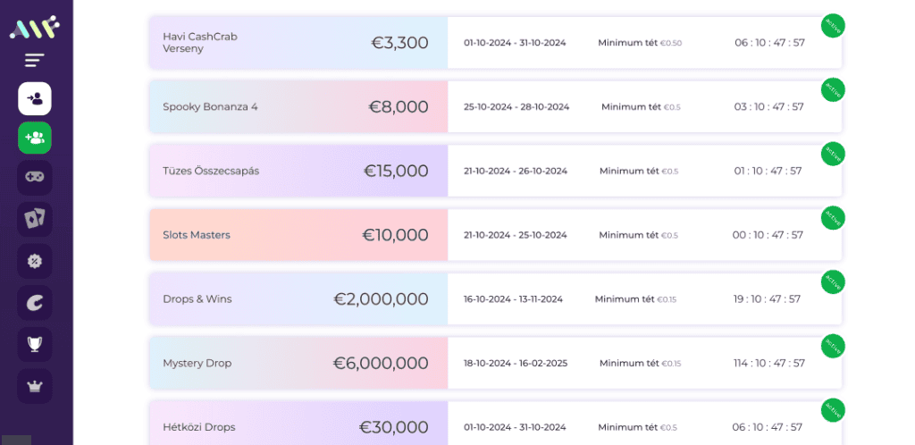Click the C-shaped sidebar icon
The height and width of the screenshot is (445, 915).
[35, 303]
